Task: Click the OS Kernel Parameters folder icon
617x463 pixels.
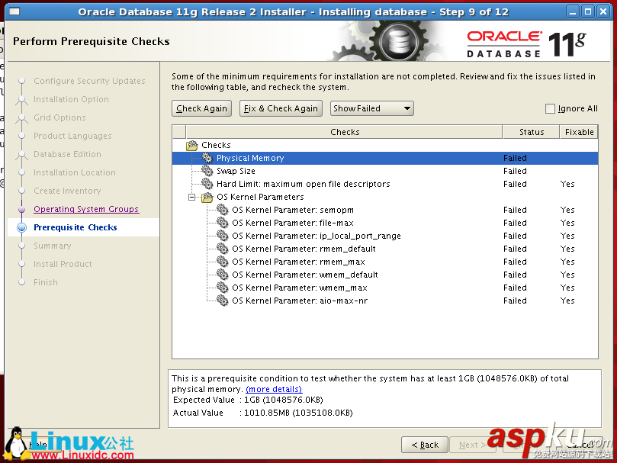Action: pyautogui.click(x=207, y=197)
